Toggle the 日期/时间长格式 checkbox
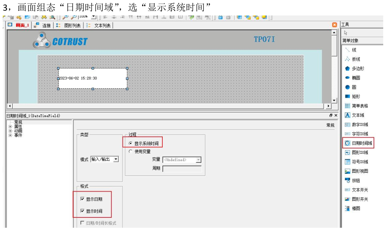This screenshot has height=236, width=387. [82, 223]
